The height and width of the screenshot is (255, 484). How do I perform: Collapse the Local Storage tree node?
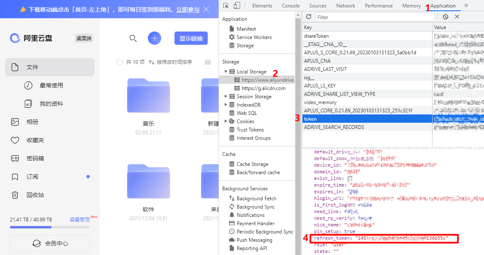tap(226, 71)
